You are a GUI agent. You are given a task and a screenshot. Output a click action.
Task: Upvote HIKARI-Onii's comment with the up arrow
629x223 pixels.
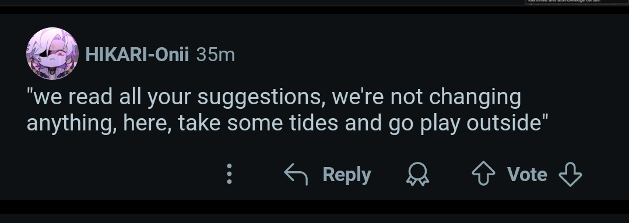(483, 174)
